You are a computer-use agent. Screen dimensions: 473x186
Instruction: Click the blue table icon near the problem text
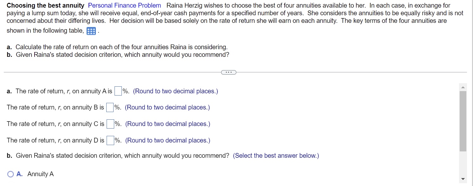pyautogui.click(x=90, y=30)
